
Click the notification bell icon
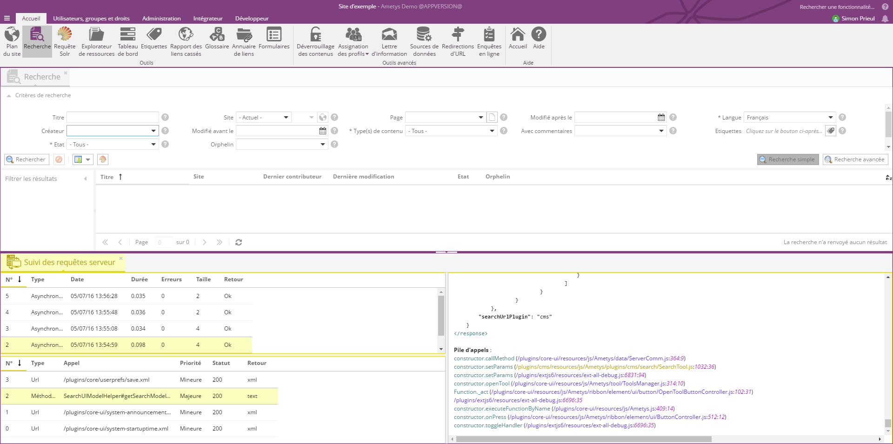point(885,19)
